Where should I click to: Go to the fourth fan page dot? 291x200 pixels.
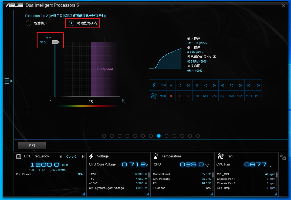tap(127, 136)
